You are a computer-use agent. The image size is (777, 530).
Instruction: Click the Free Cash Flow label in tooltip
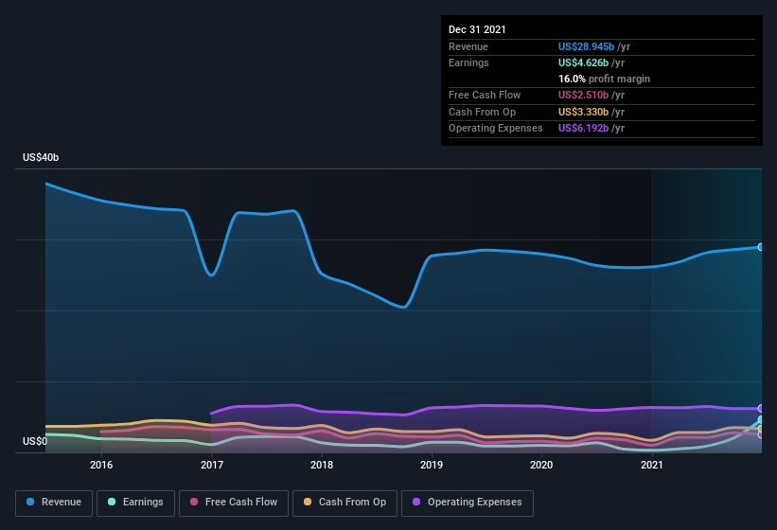485,95
